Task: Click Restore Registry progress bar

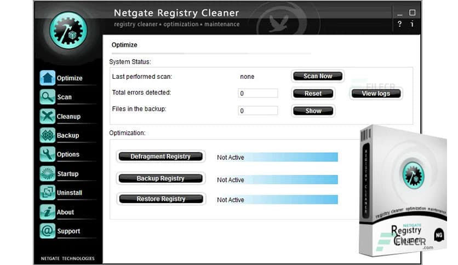Action: click(277, 200)
